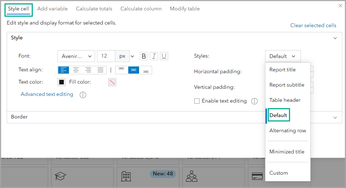346x188 pixels.
Task: Open the Styles dropdown showing Default
Action: [x=283, y=56]
